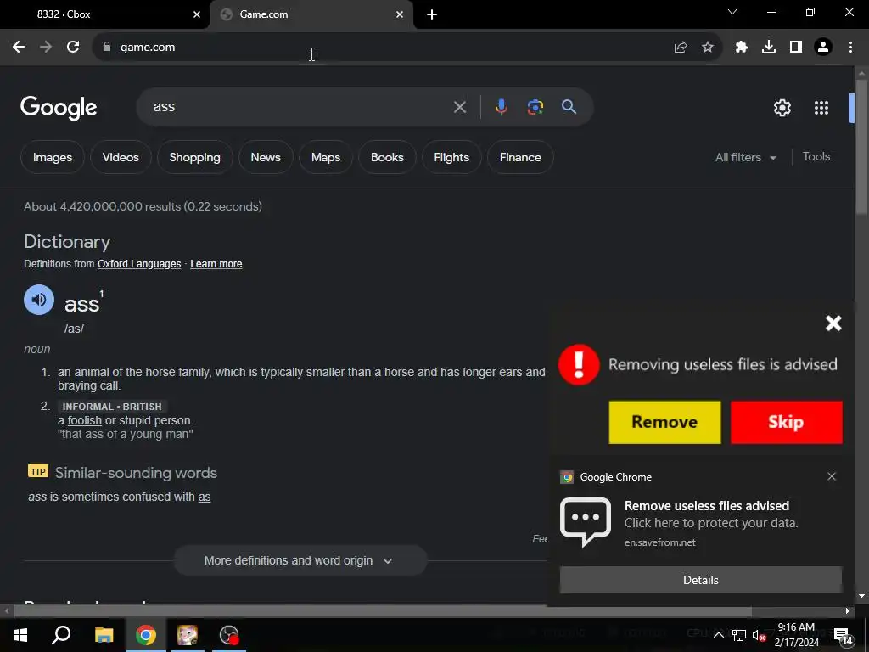Start voice search with the microphone icon
869x652 pixels.
tap(501, 106)
